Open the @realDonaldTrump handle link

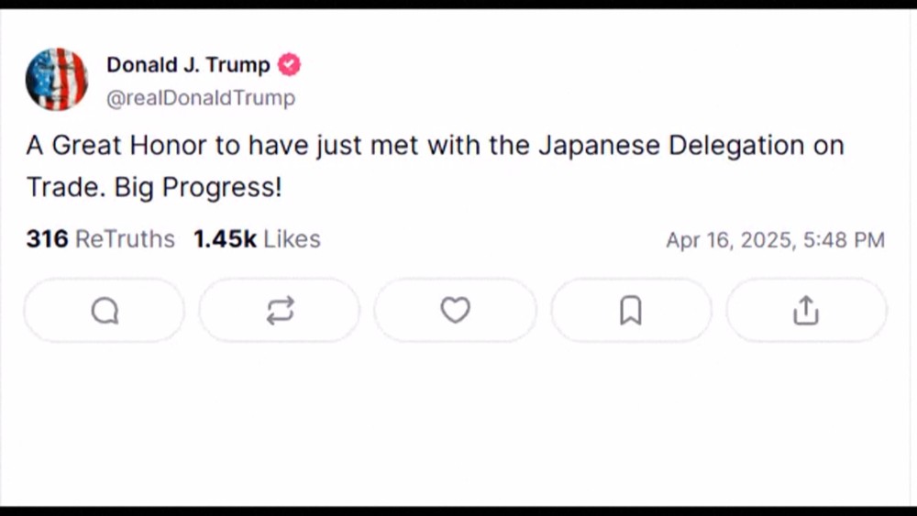point(201,98)
